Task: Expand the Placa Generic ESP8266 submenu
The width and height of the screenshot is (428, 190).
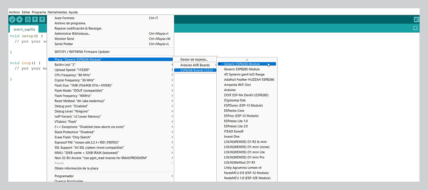Action: [x=110, y=59]
